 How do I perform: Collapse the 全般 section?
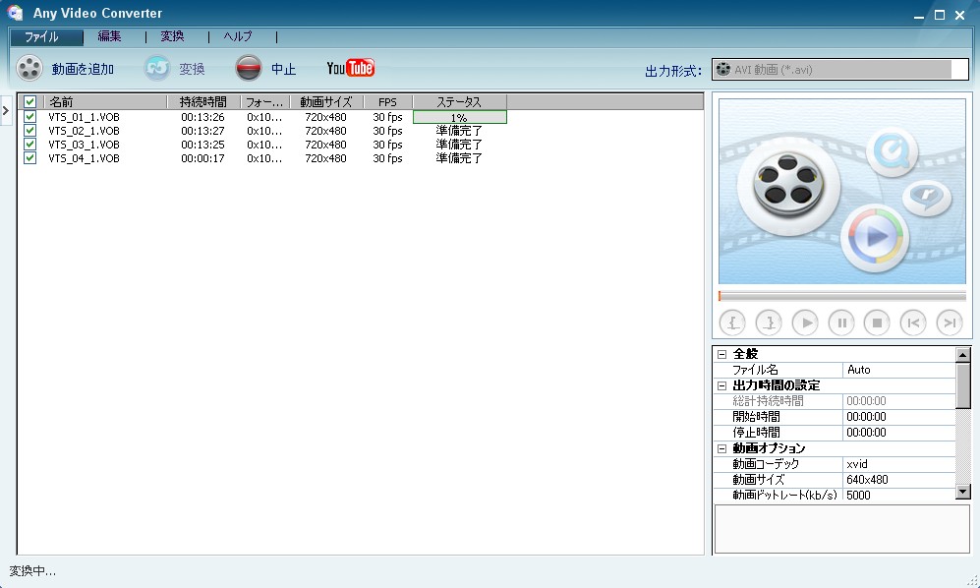(721, 354)
